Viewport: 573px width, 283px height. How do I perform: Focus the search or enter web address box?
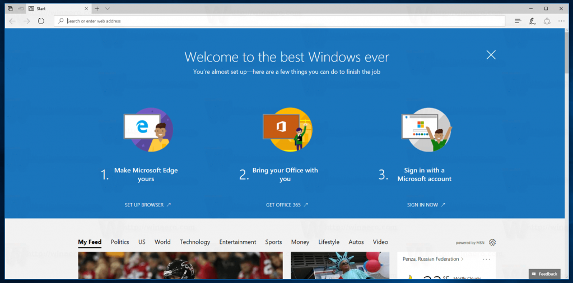[x=279, y=21]
